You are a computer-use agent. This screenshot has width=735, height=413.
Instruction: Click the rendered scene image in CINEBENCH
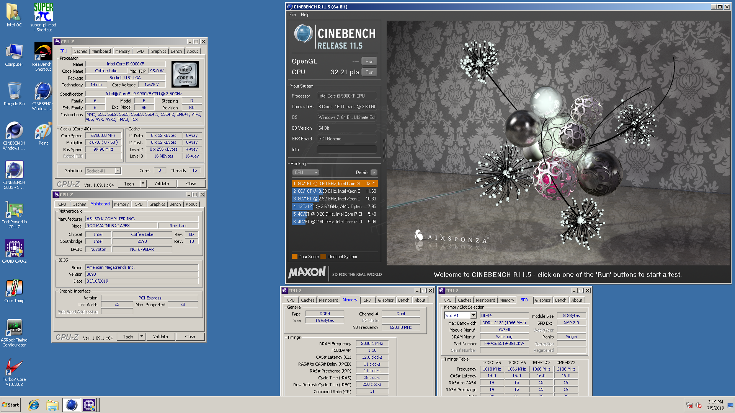[558, 143]
